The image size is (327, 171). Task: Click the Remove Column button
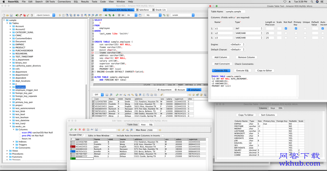246,57
